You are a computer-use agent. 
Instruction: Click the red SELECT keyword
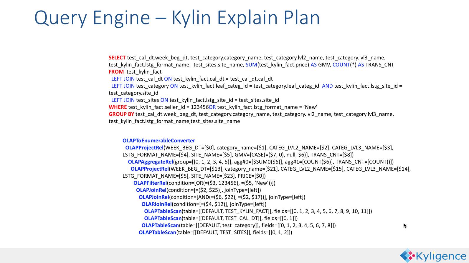(x=117, y=58)
